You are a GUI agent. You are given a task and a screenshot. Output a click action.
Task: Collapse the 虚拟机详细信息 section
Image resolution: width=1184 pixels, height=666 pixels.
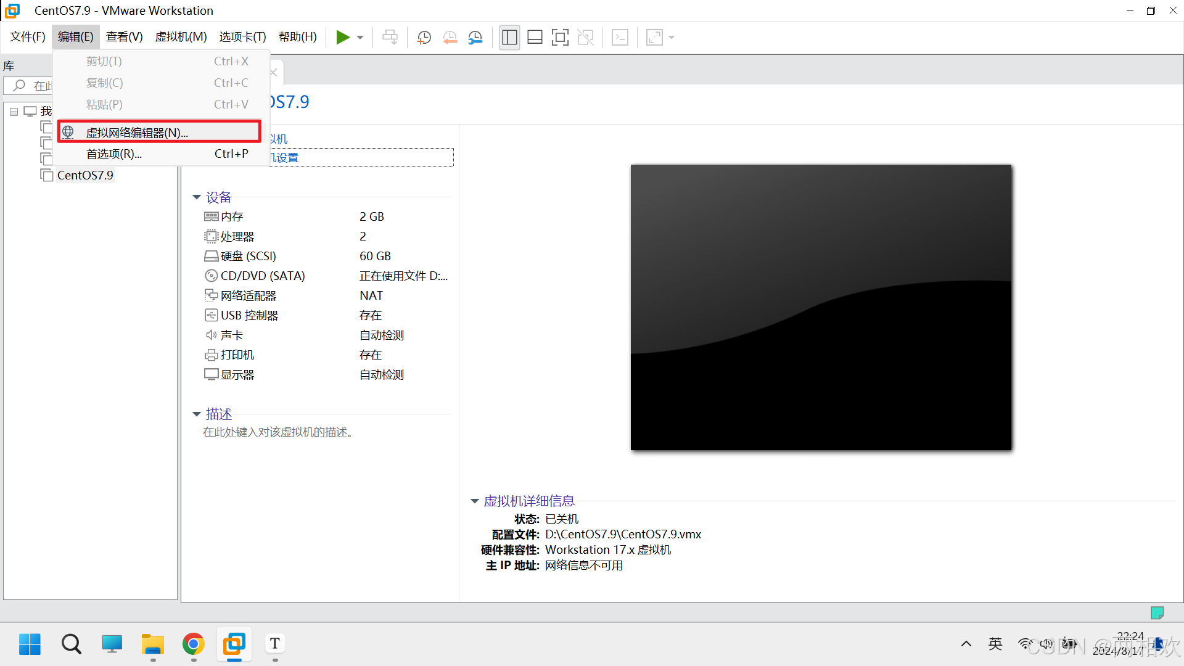(475, 501)
